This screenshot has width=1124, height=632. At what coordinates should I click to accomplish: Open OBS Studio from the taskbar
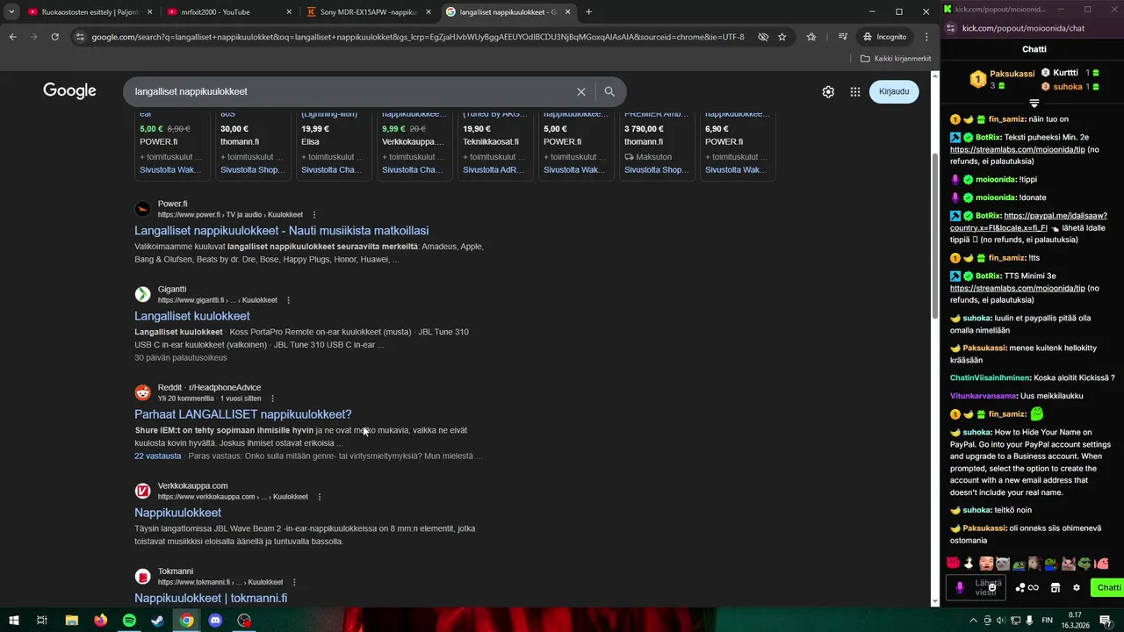pyautogui.click(x=245, y=621)
